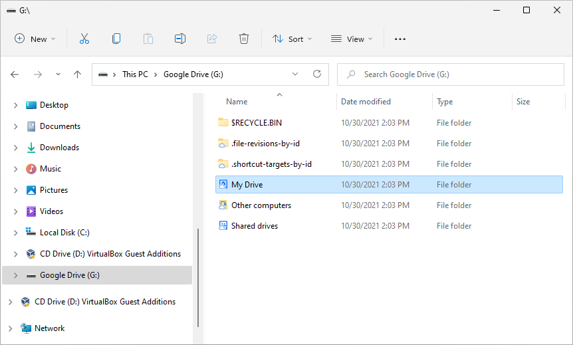The width and height of the screenshot is (573, 345).
Task: Select the $RECYCLE.BIN folder name
Action: [x=257, y=123]
